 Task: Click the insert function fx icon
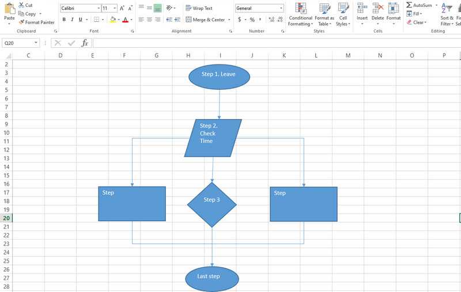[x=85, y=43]
